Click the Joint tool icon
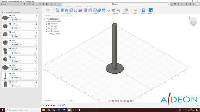200x112 pixels. [118, 10]
